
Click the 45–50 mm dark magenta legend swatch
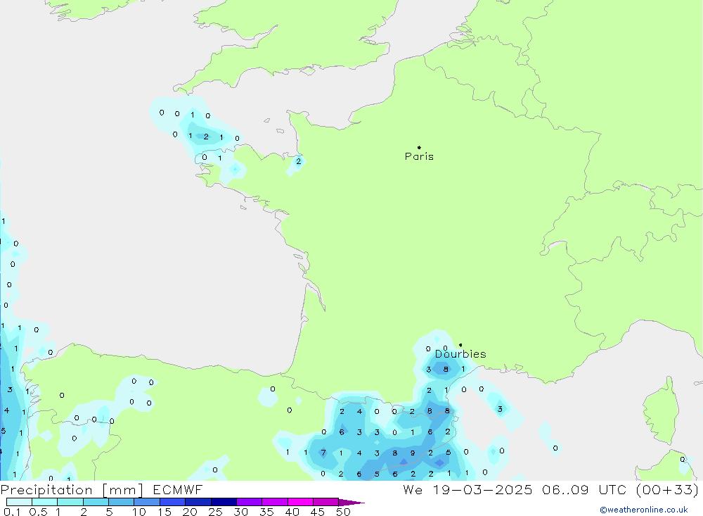click(x=326, y=502)
